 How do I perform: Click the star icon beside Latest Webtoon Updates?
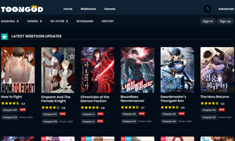[x=4, y=37]
